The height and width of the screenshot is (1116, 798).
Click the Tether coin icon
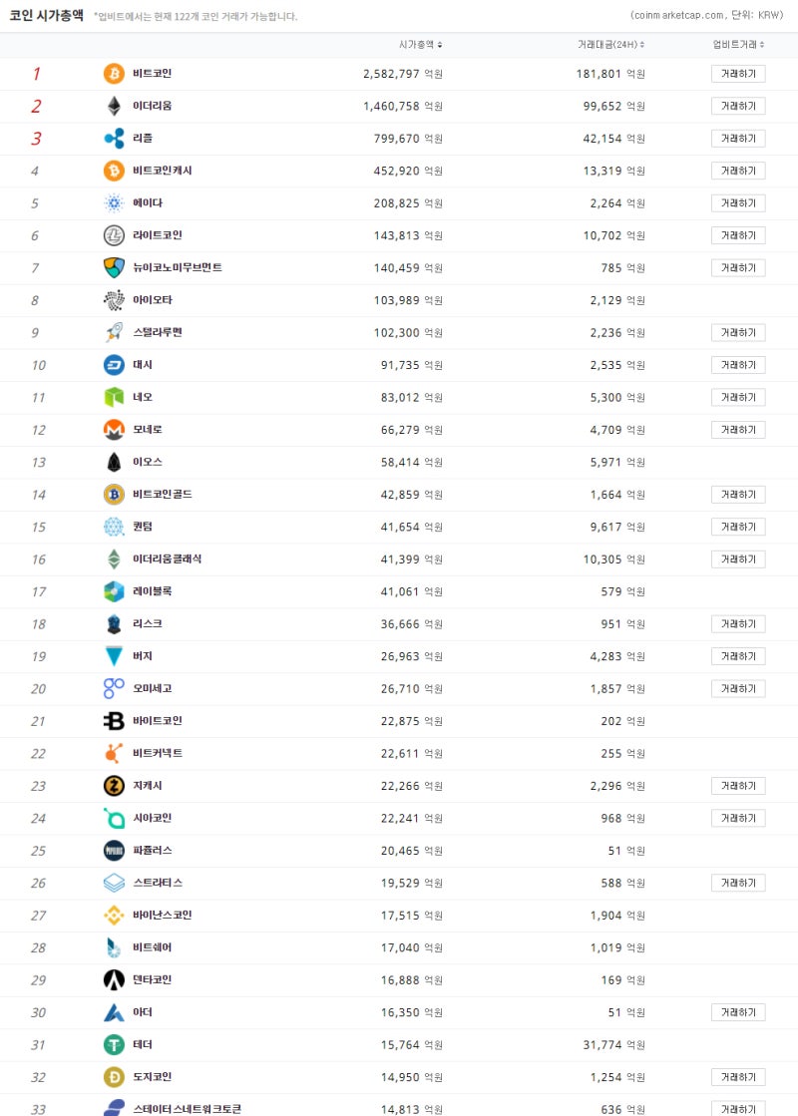[x=115, y=1044]
